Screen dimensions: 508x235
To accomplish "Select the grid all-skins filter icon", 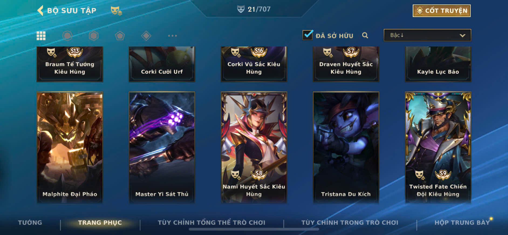I will 41,36.
